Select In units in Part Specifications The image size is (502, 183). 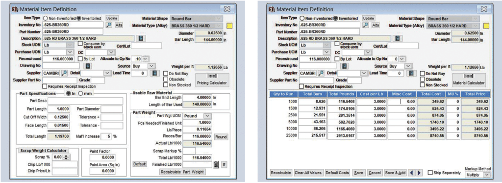click(68, 93)
